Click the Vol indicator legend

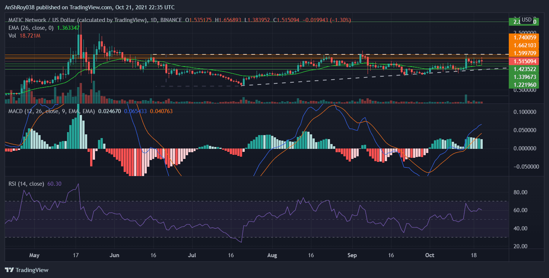click(12, 35)
